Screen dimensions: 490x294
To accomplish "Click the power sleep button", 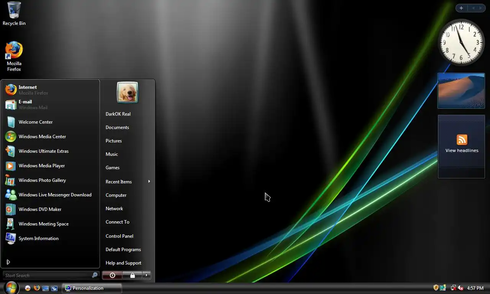I will coord(112,275).
